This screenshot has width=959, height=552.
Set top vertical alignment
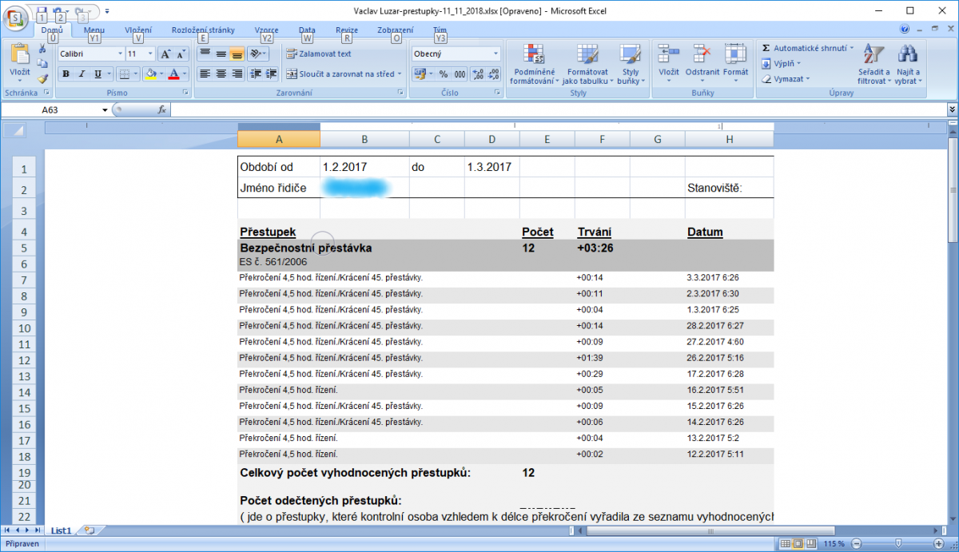tap(205, 54)
